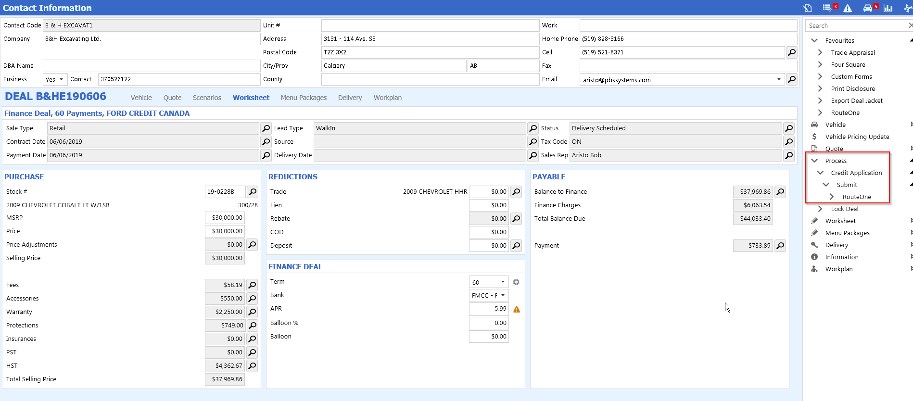
Task: Open Rebate detail magnifier
Action: (516, 219)
